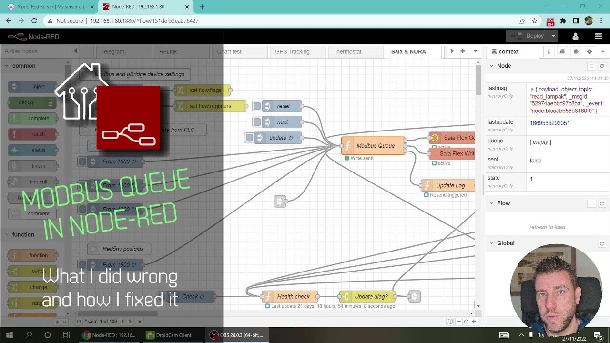Toggle the navigator map icon
Viewport: 610px width, 343px height.
click(x=449, y=322)
